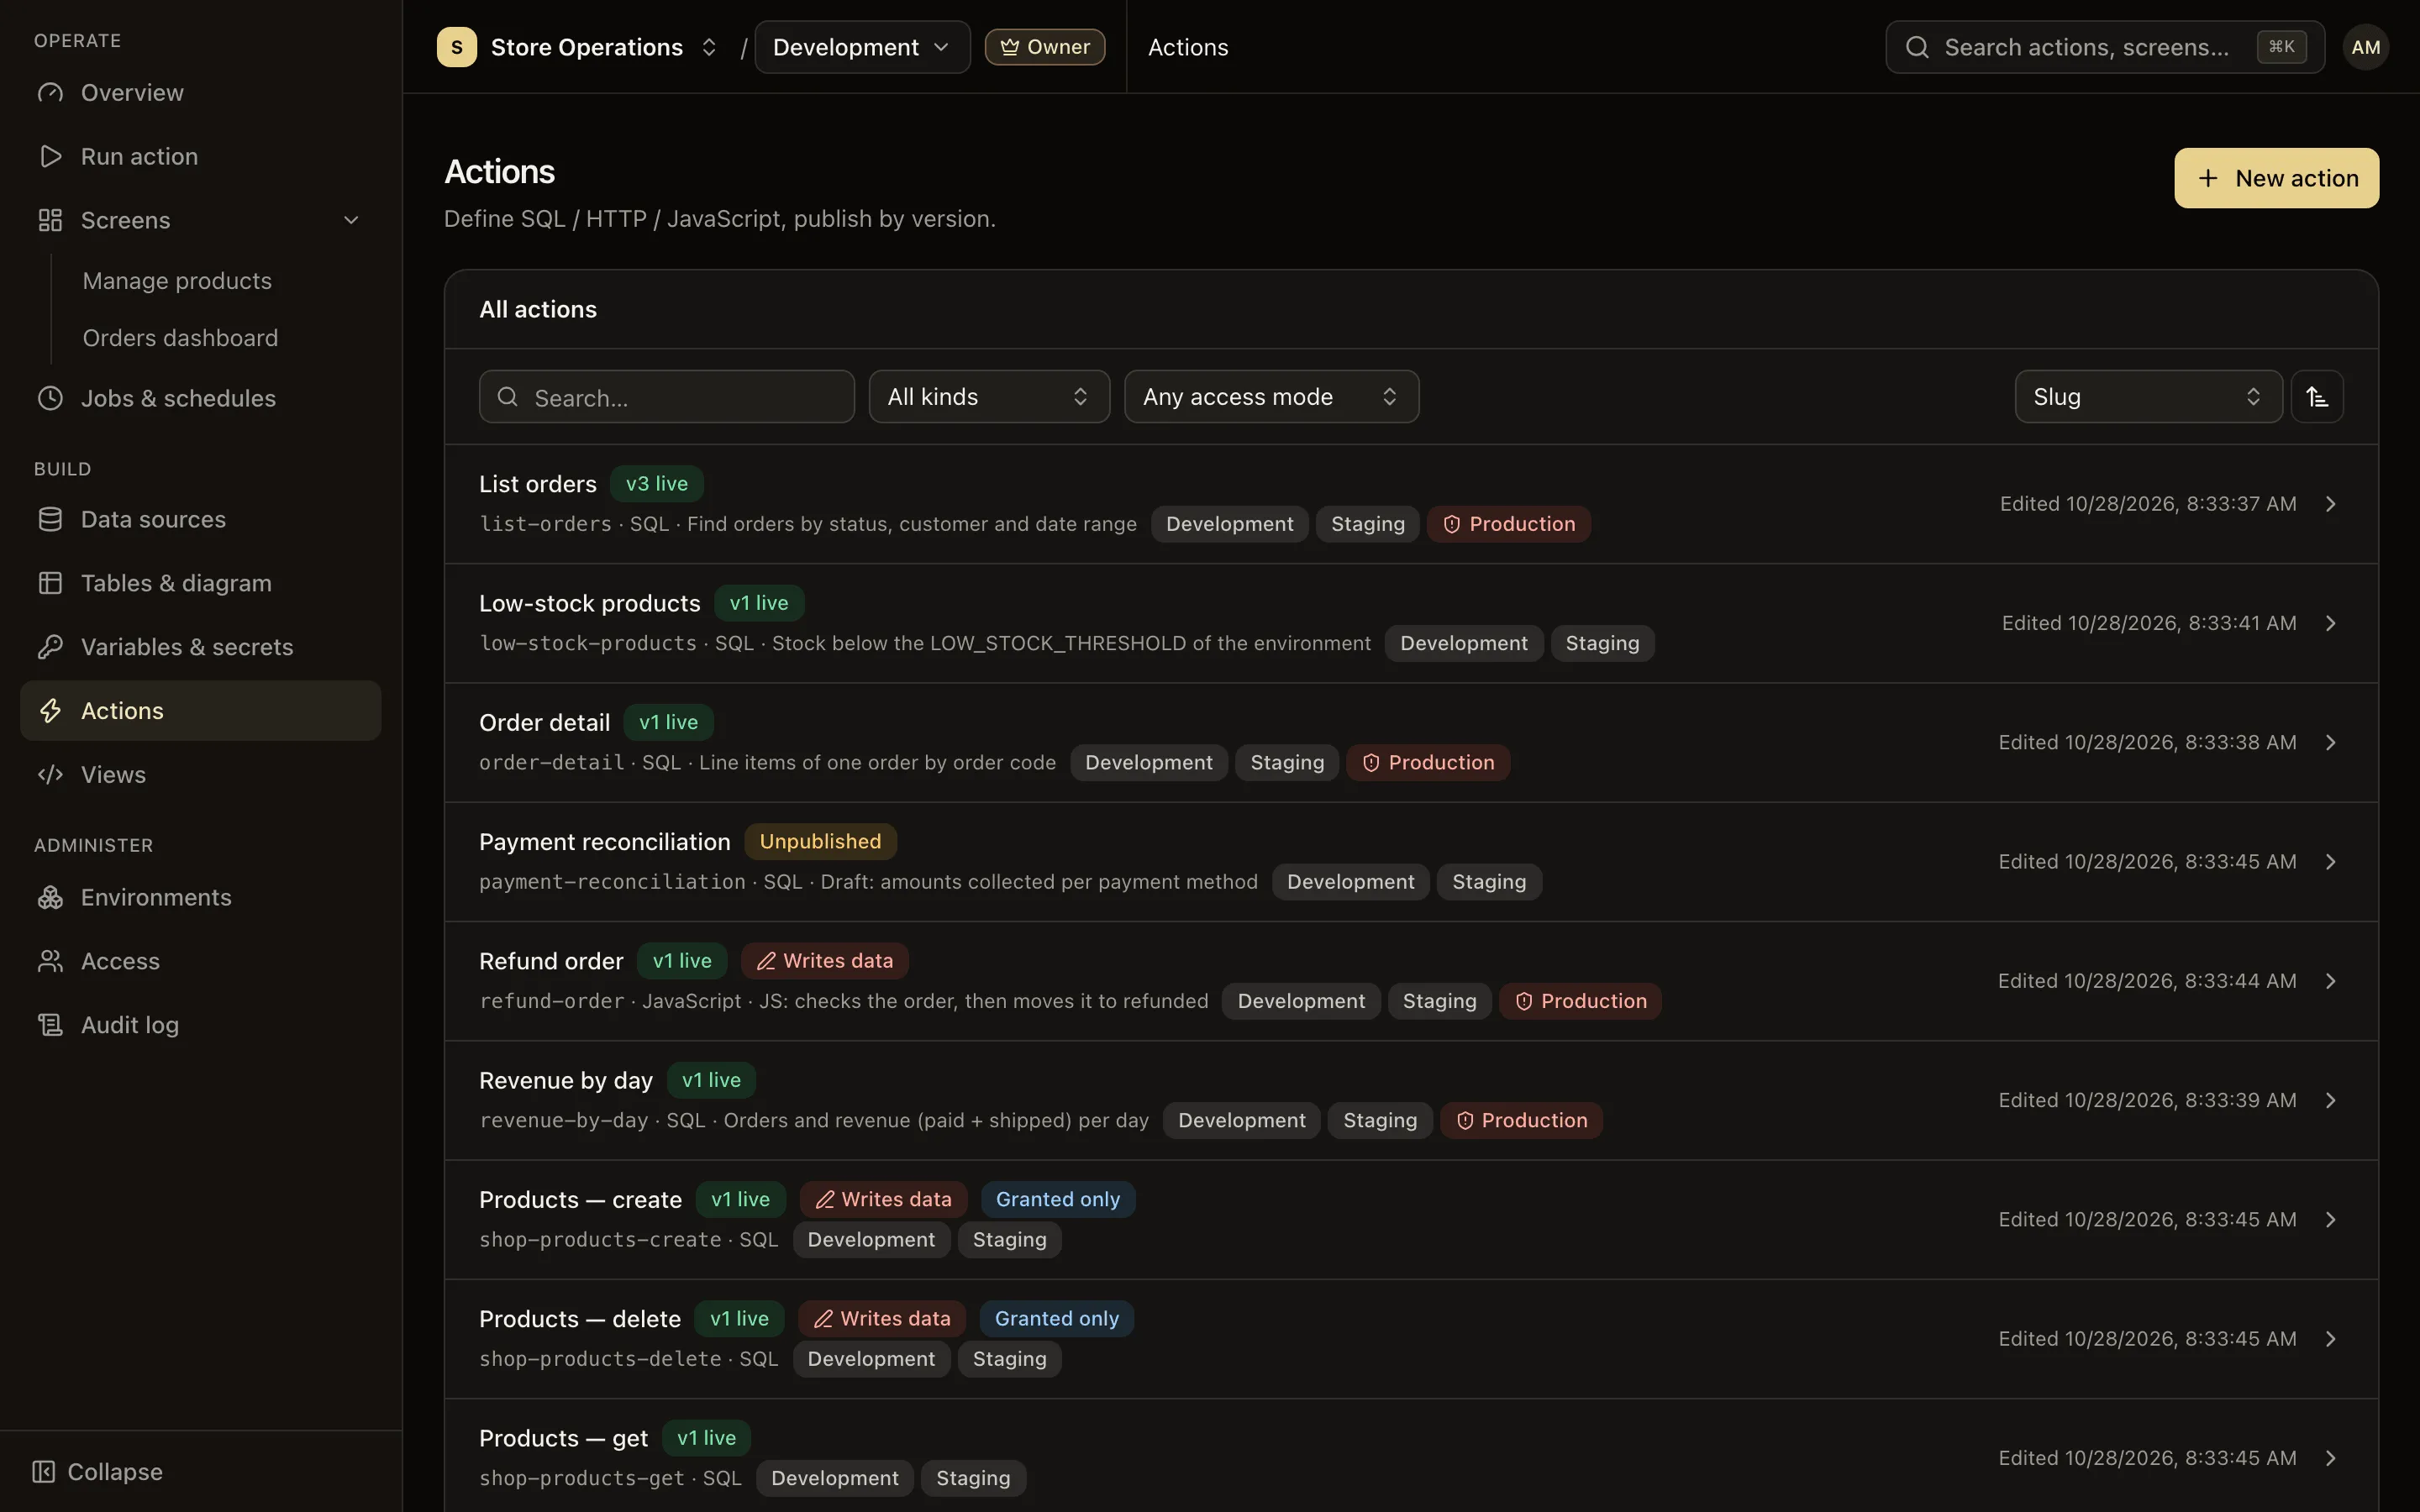This screenshot has width=2420, height=1512.
Task: Open the Slug sort dropdown
Action: [2148, 397]
